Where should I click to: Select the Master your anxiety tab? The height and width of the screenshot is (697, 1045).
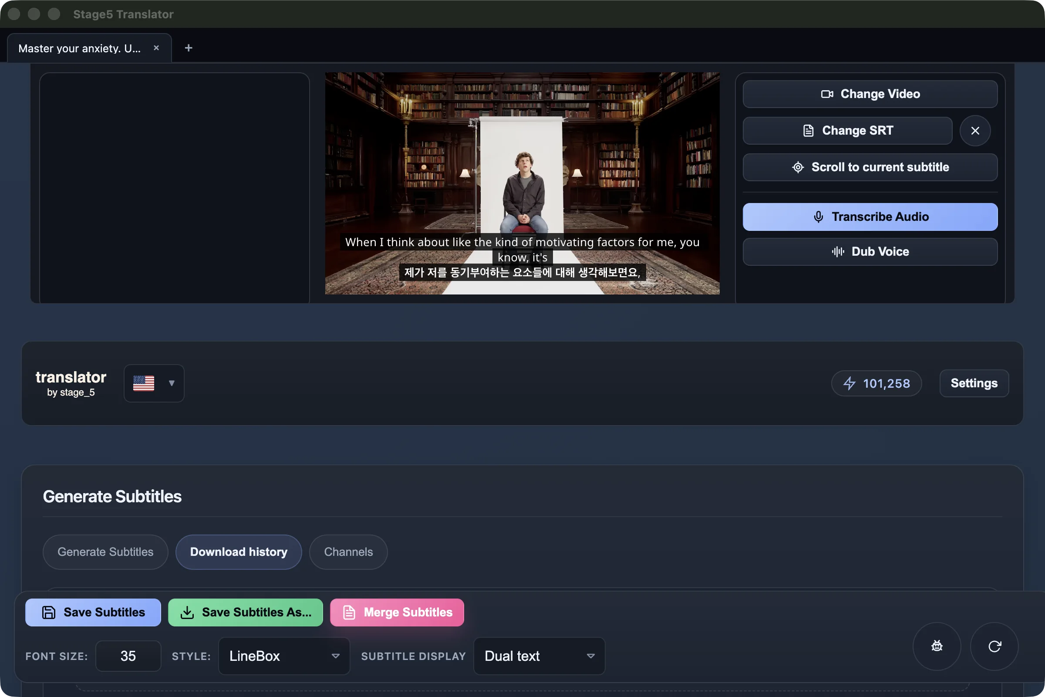coord(89,48)
